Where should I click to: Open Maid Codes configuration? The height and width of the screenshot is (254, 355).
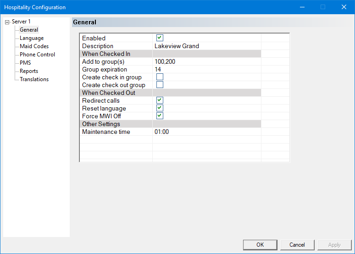pos(34,46)
